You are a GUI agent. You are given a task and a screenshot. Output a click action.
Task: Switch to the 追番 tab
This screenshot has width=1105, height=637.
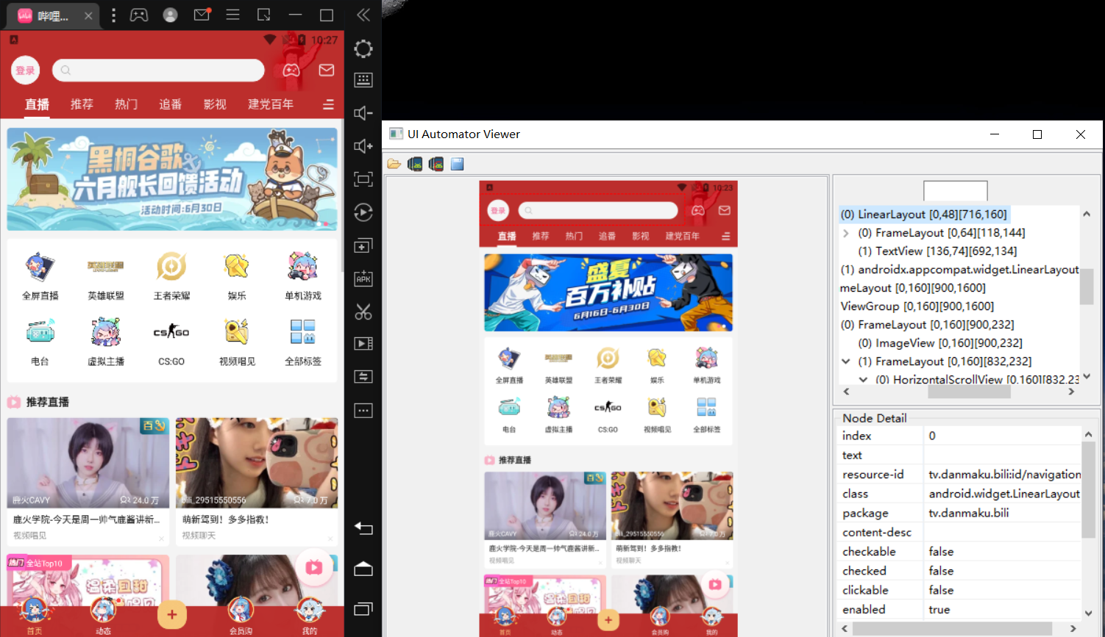click(x=169, y=104)
